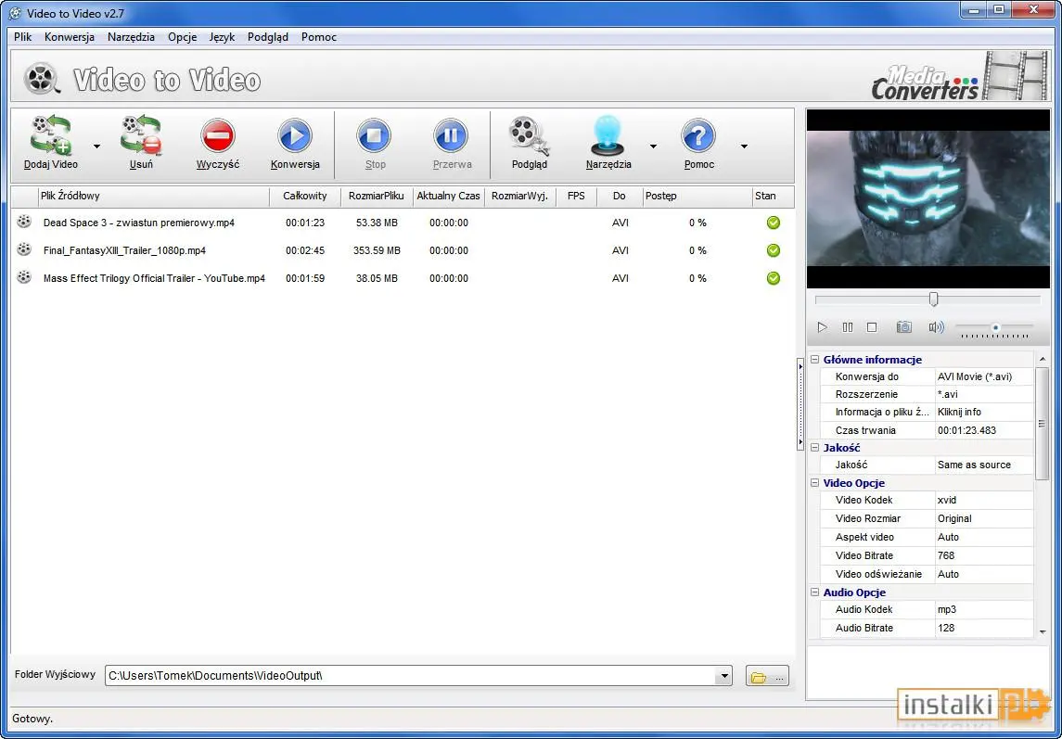Viewport: 1062px width, 739px height.
Task: Select Mass Effect Trilogy Official Trailer row
Action: click(x=403, y=278)
